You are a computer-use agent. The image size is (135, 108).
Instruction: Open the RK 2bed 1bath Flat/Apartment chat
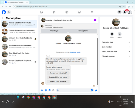click(x=19, y=47)
